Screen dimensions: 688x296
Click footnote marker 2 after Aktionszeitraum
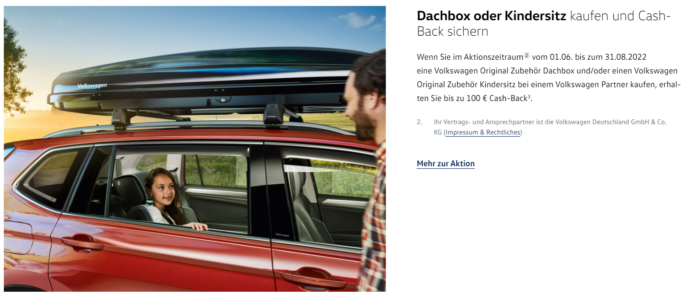click(x=527, y=55)
